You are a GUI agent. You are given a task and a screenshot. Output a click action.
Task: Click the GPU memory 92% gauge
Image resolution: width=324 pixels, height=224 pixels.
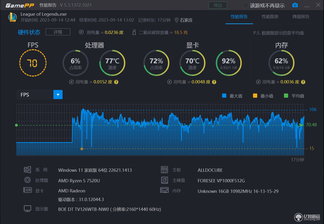[x=228, y=63]
